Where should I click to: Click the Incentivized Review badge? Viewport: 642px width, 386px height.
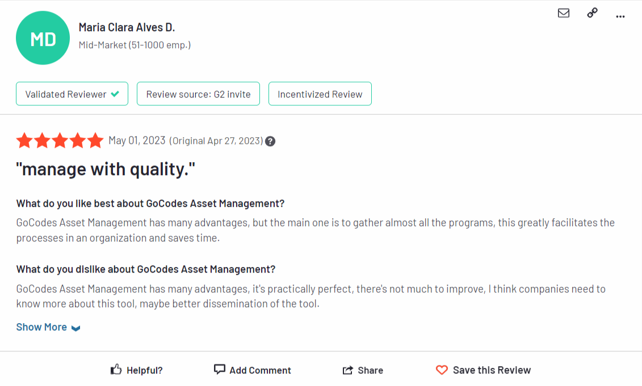(x=320, y=94)
